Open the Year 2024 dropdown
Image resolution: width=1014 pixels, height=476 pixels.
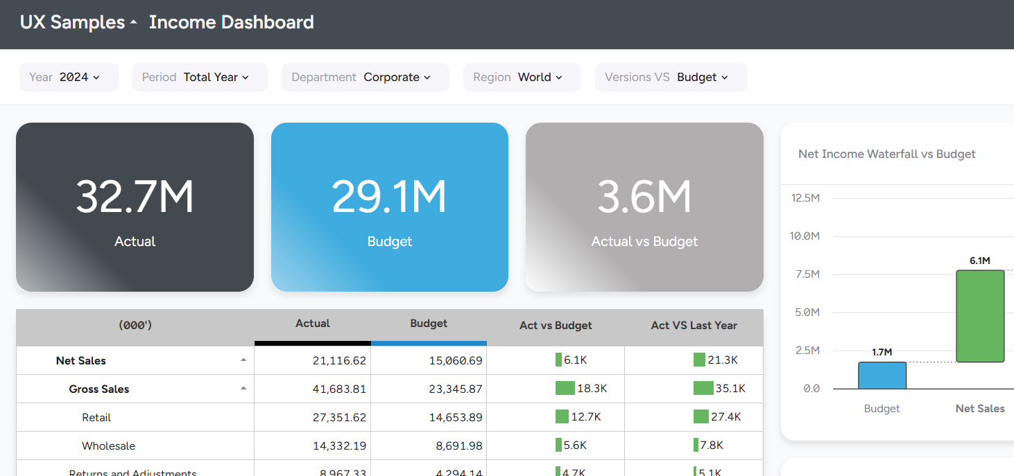[69, 77]
